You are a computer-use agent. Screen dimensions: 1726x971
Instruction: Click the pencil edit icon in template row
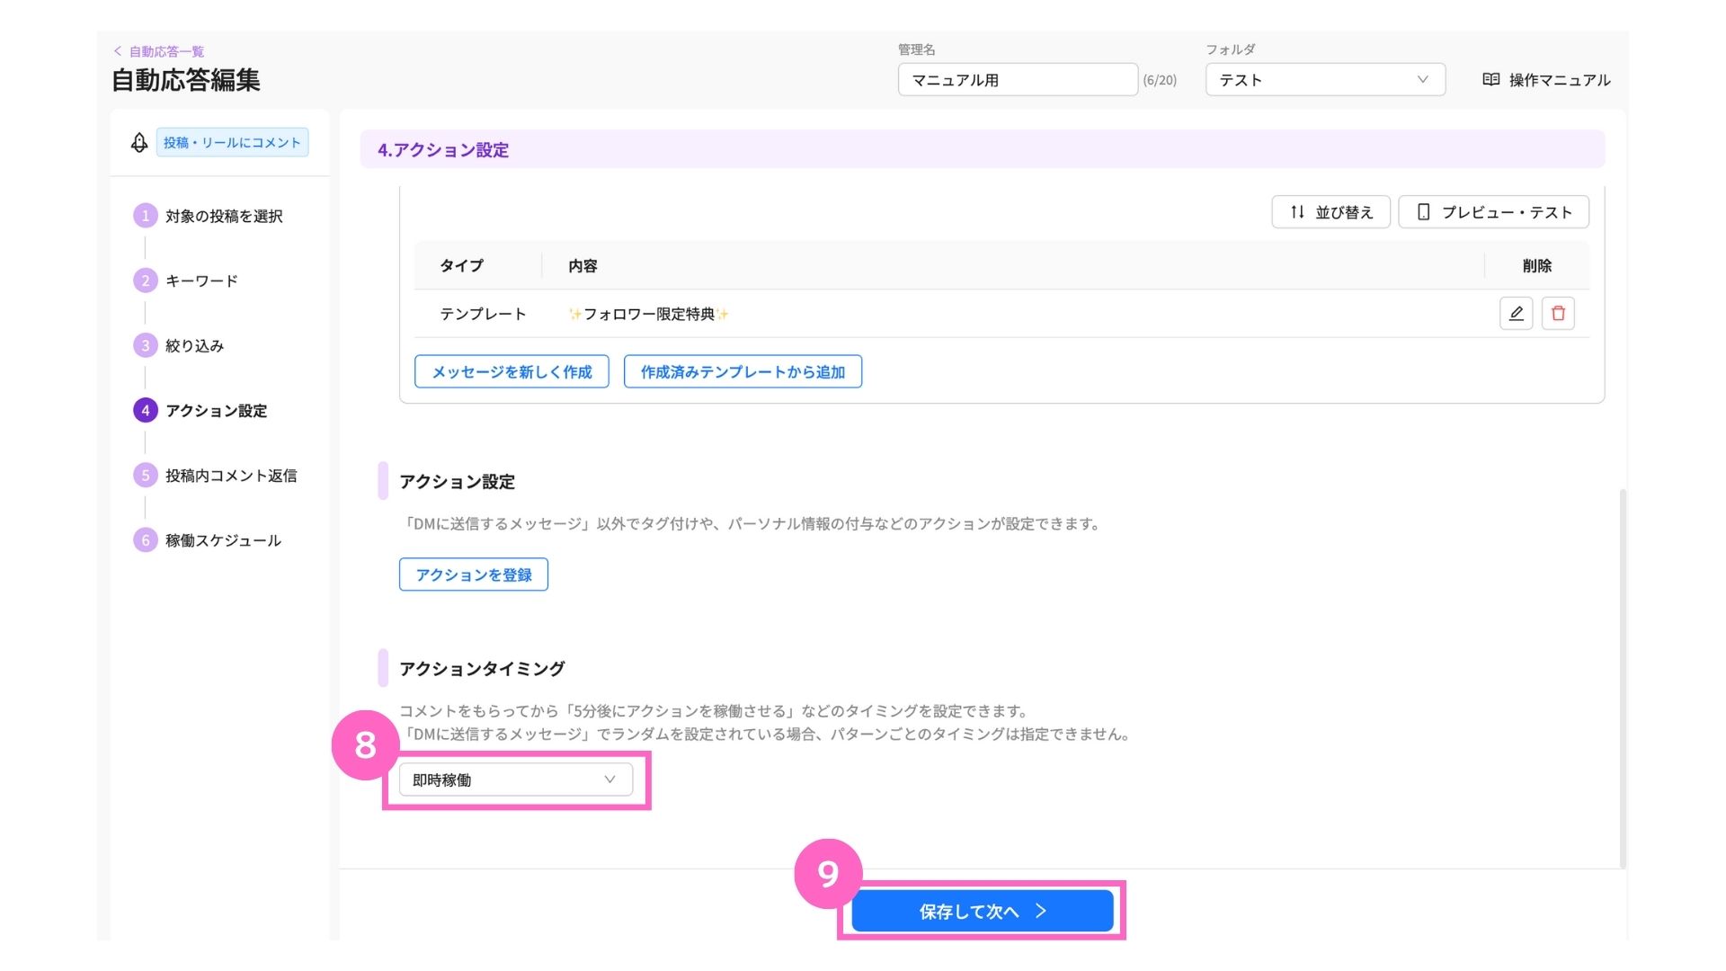click(x=1516, y=314)
